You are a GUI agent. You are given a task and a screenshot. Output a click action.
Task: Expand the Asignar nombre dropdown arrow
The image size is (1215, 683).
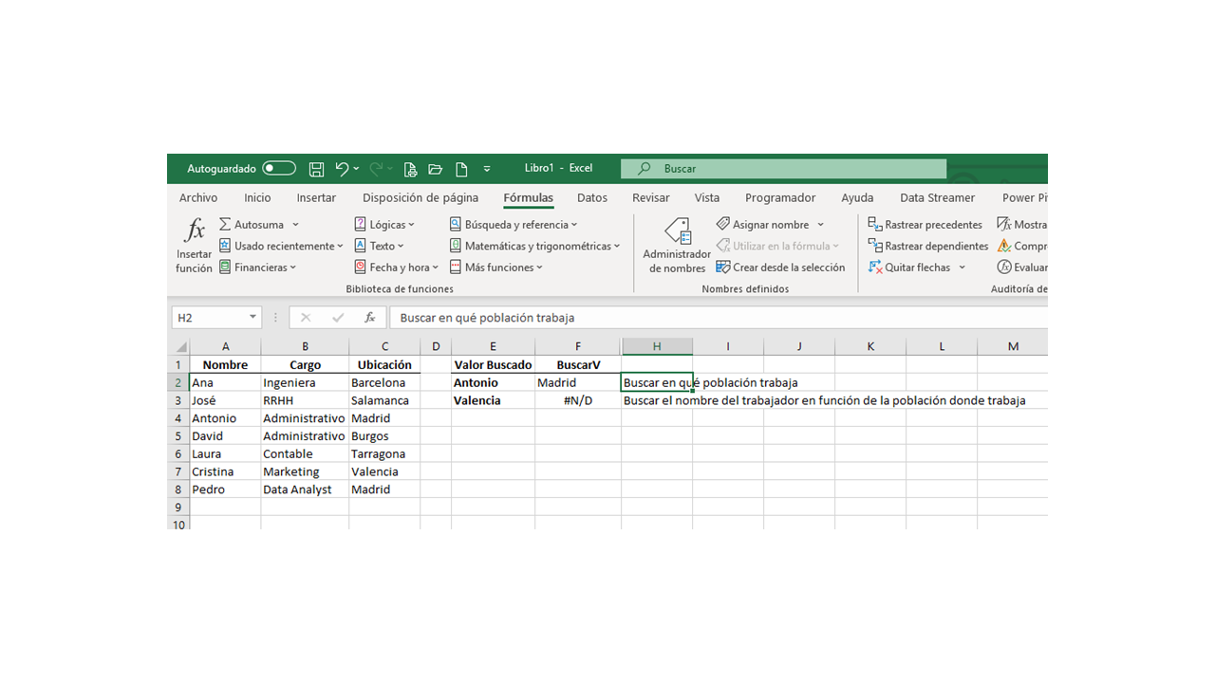coord(819,225)
